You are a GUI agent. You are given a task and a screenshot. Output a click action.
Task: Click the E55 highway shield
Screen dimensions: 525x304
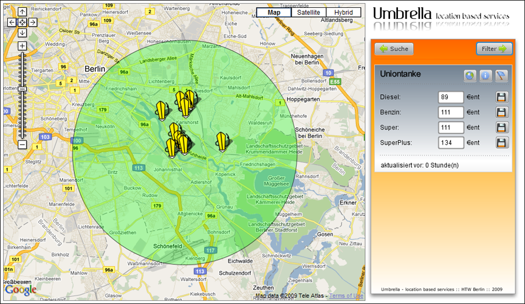335,82
